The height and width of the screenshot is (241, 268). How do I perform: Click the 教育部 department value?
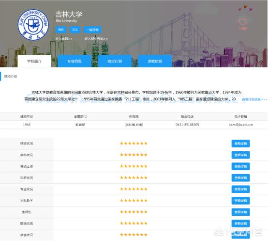pos(80,125)
